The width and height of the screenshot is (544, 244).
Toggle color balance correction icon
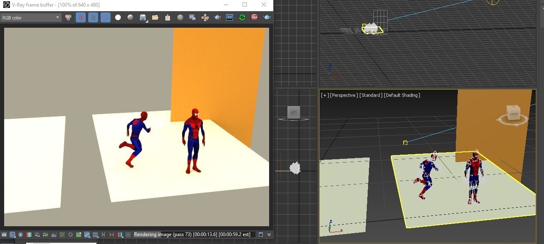coord(46,234)
